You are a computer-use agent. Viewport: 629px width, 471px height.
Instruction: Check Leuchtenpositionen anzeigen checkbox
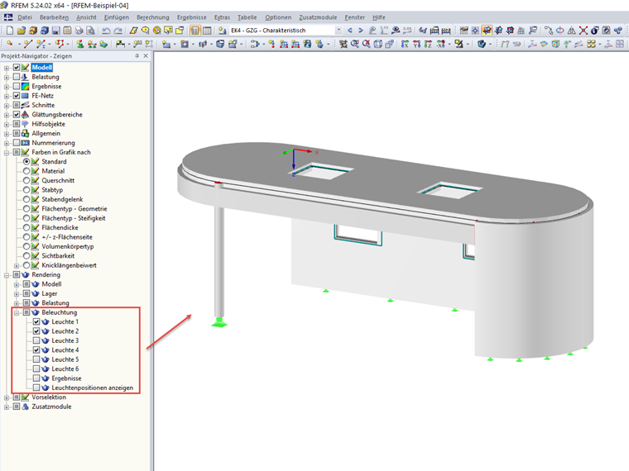click(x=36, y=388)
